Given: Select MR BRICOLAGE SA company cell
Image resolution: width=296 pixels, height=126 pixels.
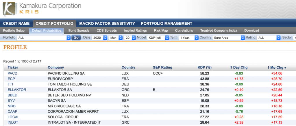Looking at the screenshot, I should click(x=64, y=106).
